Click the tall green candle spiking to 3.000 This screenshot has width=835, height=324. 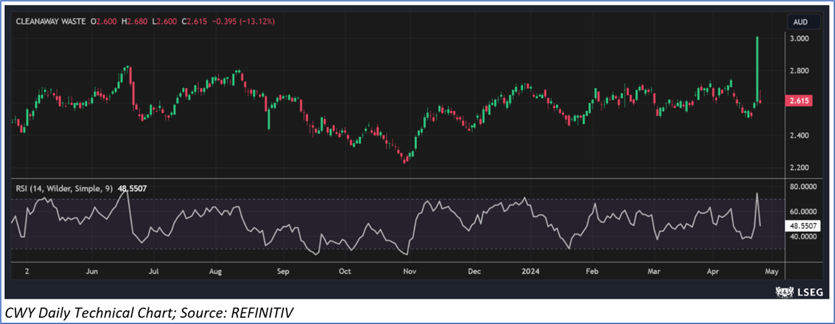(757, 68)
